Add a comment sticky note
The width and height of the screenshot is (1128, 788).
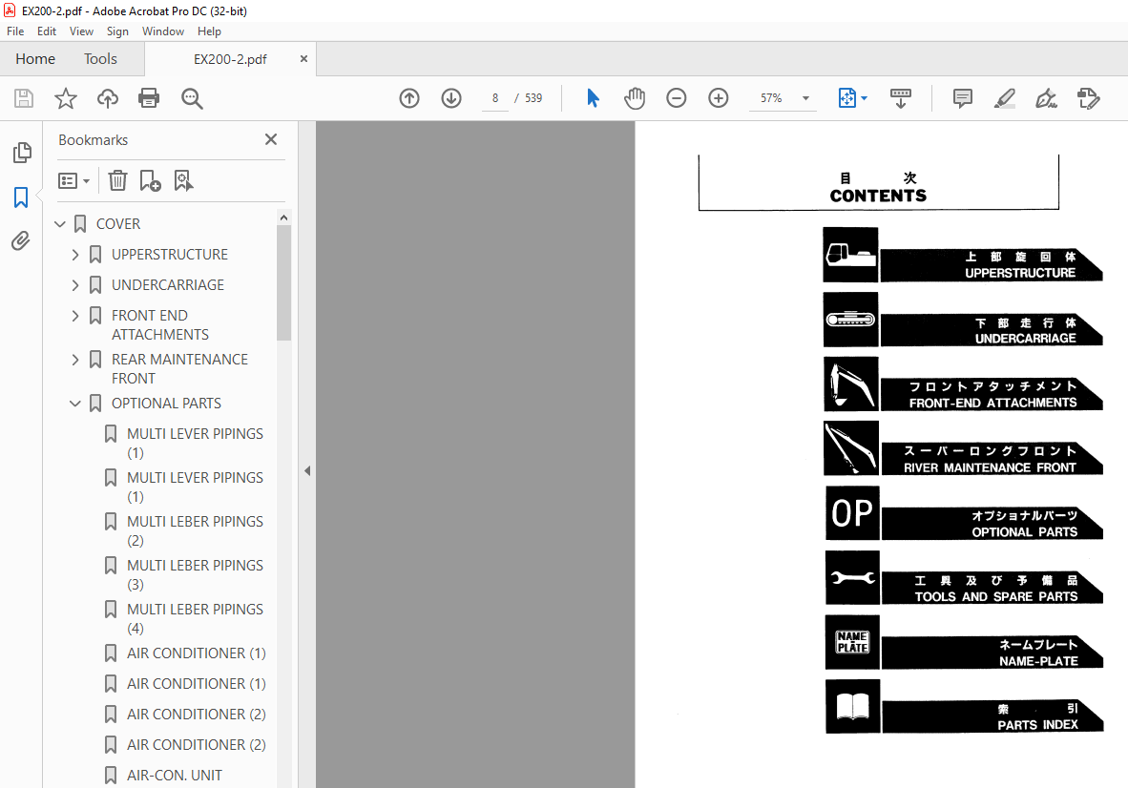pyautogui.click(x=963, y=97)
